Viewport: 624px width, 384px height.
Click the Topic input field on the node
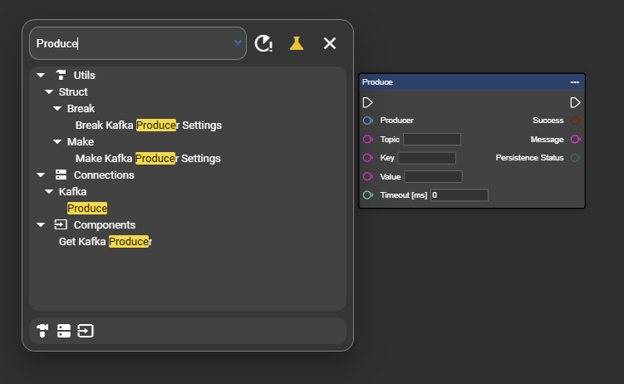[x=431, y=140]
